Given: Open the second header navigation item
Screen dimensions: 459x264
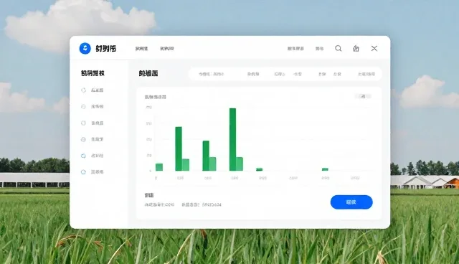Looking at the screenshot, I should 167,49.
